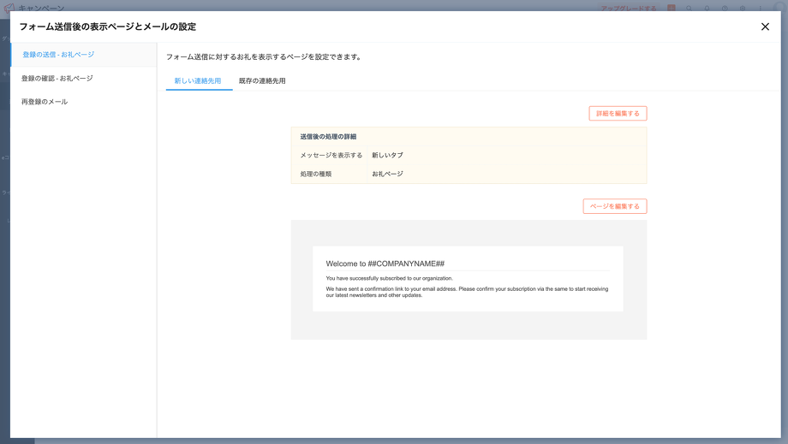The height and width of the screenshot is (444, 788).
Task: Click ページを編集する button
Action: pyautogui.click(x=614, y=206)
